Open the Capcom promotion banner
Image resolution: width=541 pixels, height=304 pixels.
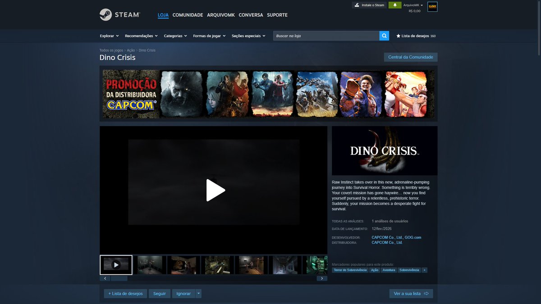click(x=269, y=94)
